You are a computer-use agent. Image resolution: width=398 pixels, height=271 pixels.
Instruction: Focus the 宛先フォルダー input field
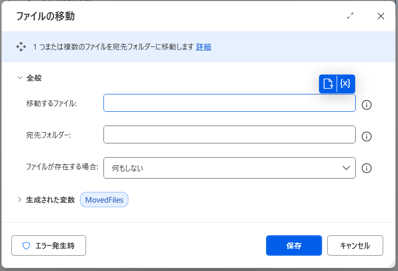coord(229,135)
